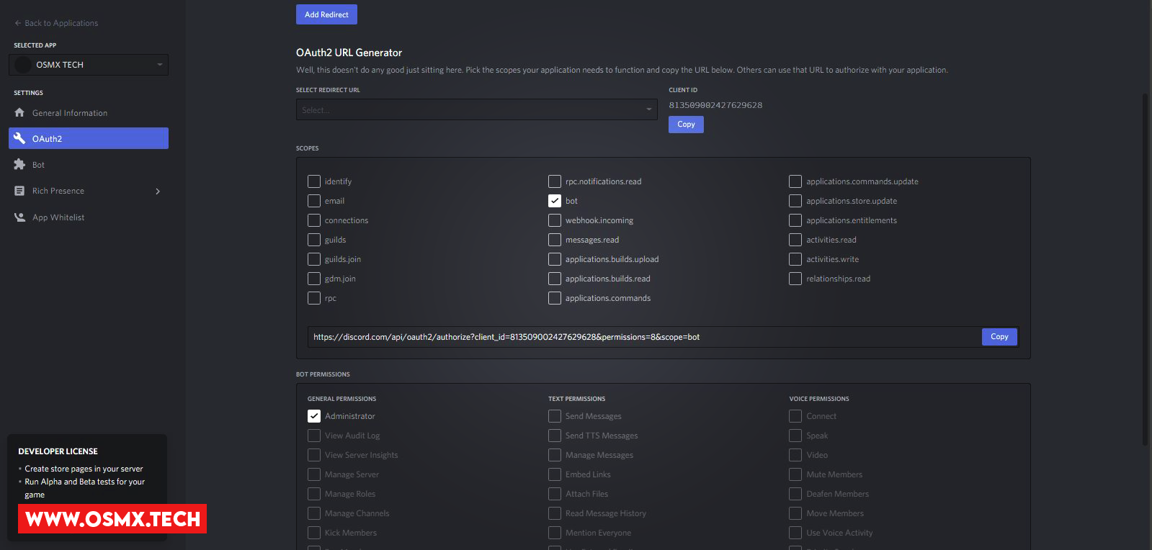Check the Mention Everyone permission

555,533
